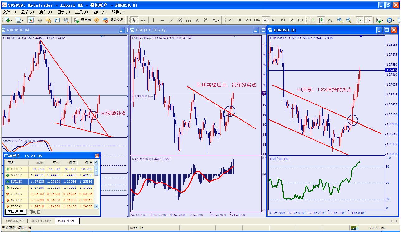Switch chart to M1 timeframe
401x232 pixels.
coord(231,20)
